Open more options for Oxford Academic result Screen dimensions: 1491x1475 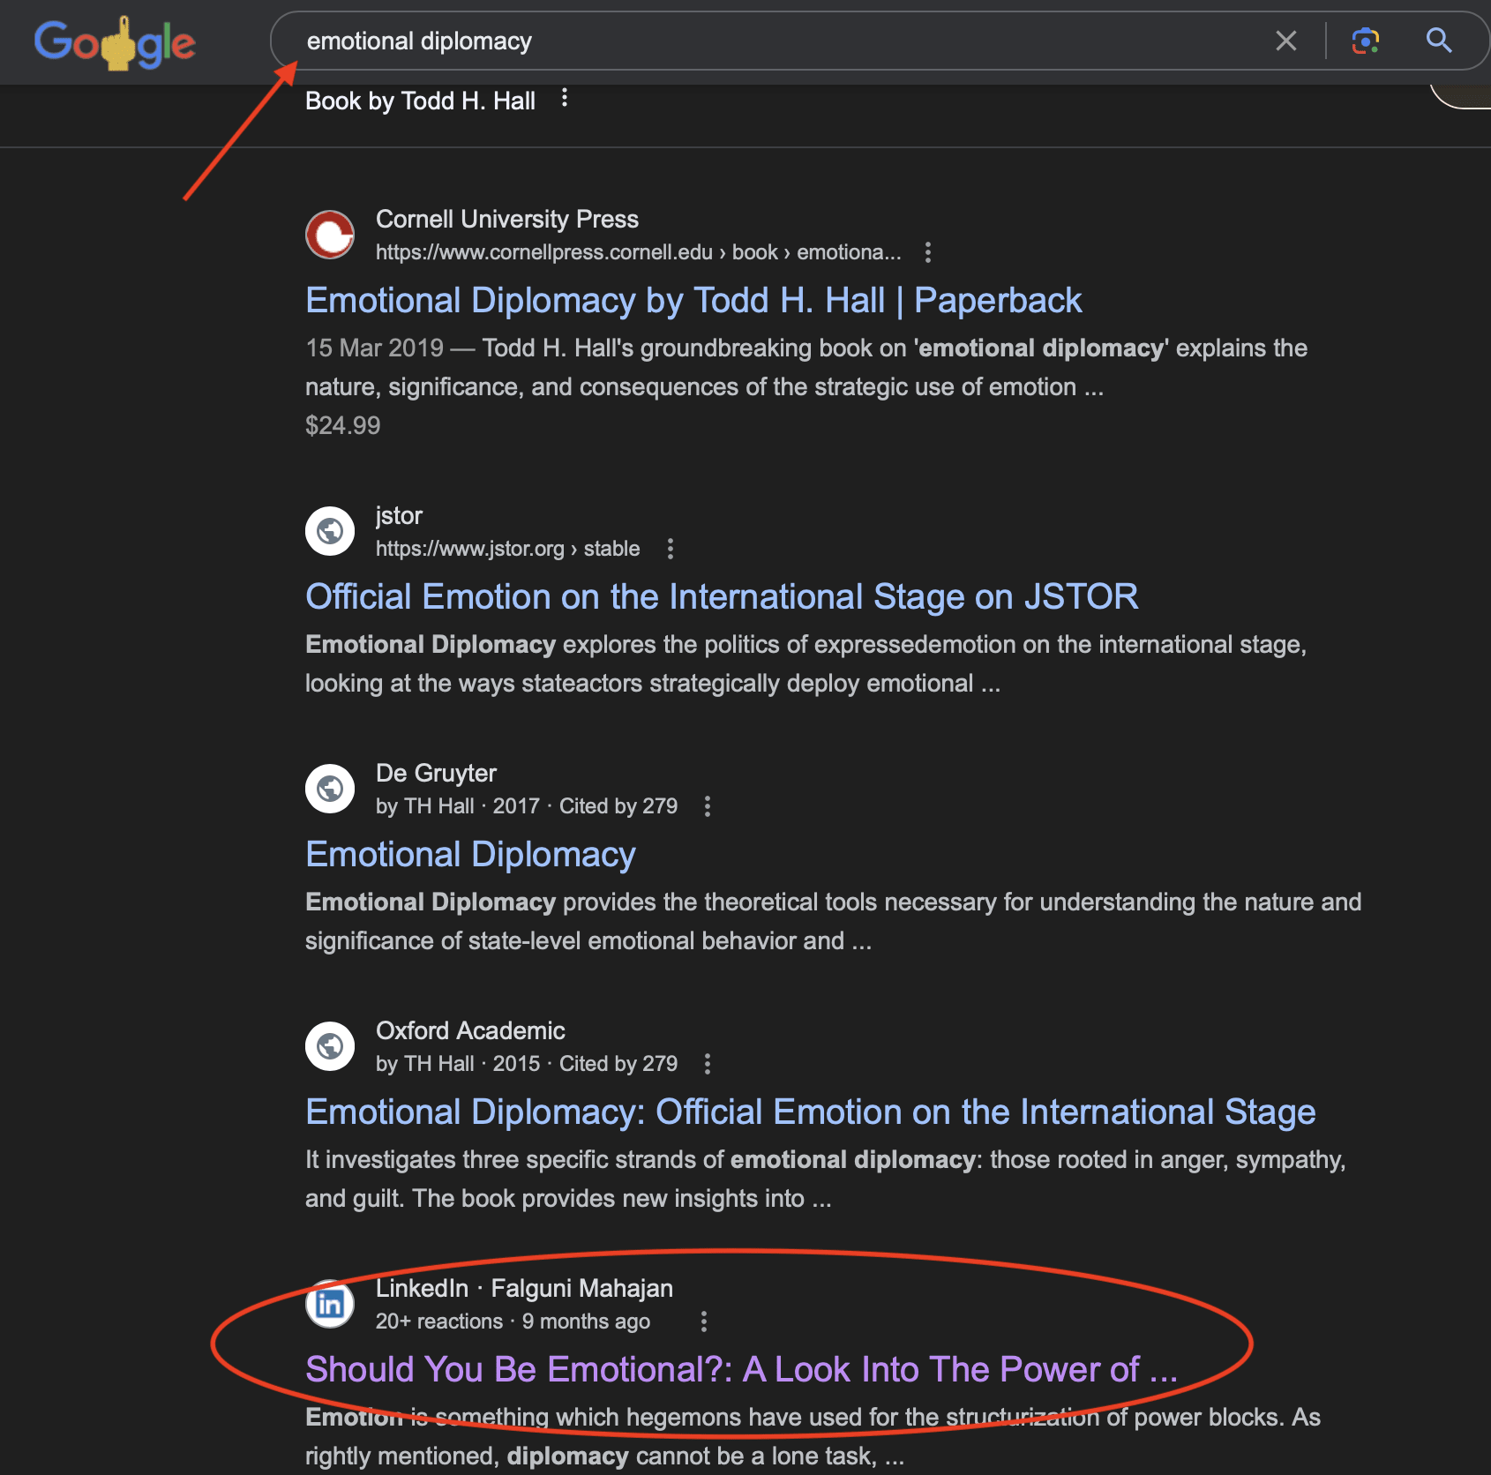pyautogui.click(x=708, y=1064)
